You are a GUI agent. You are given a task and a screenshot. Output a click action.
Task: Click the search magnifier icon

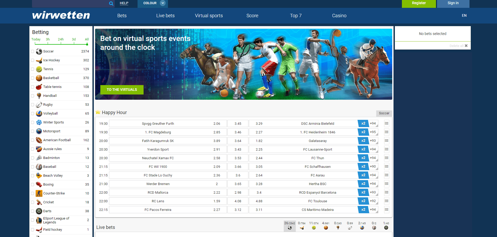(x=111, y=3)
